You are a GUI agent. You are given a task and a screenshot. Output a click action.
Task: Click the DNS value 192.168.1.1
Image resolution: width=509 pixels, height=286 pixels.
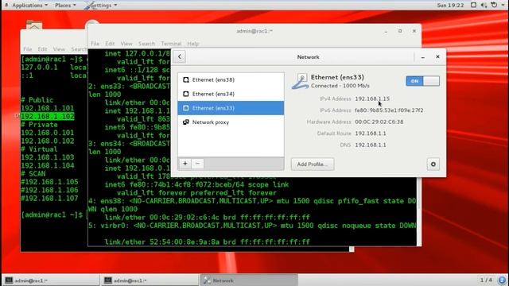[371, 145]
